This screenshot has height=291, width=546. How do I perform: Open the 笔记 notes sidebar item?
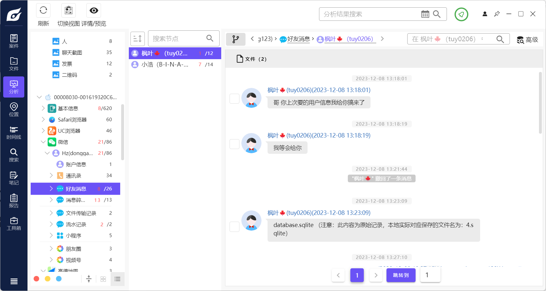click(14, 178)
